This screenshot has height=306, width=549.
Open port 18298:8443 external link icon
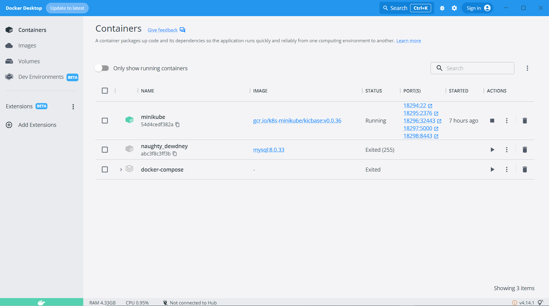(x=436, y=136)
